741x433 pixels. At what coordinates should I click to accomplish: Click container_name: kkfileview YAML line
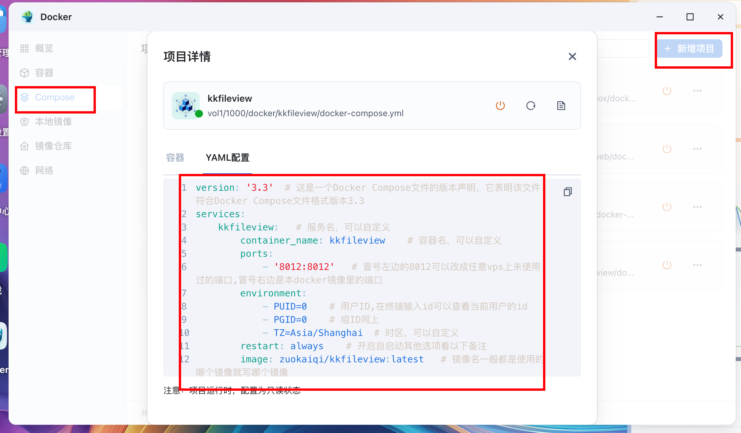point(313,240)
